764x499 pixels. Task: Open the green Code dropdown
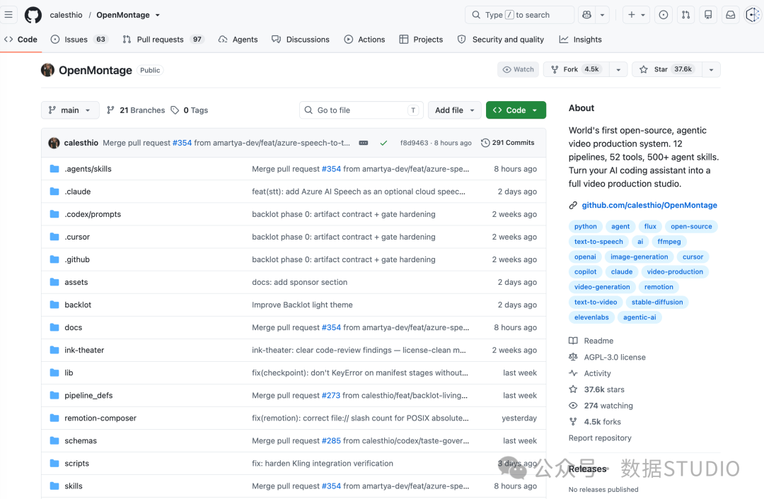(516, 110)
